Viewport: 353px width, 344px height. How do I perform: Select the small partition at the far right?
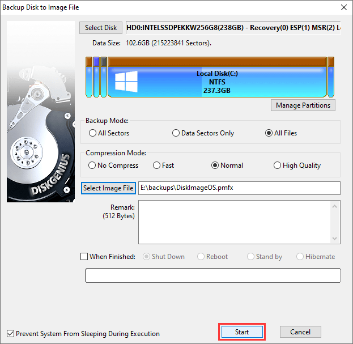pyautogui.click(x=331, y=77)
